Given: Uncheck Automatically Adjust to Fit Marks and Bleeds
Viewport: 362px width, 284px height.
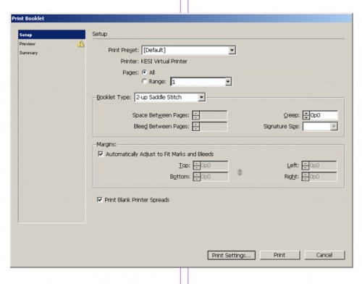Looking at the screenshot, I should pyautogui.click(x=101, y=154).
